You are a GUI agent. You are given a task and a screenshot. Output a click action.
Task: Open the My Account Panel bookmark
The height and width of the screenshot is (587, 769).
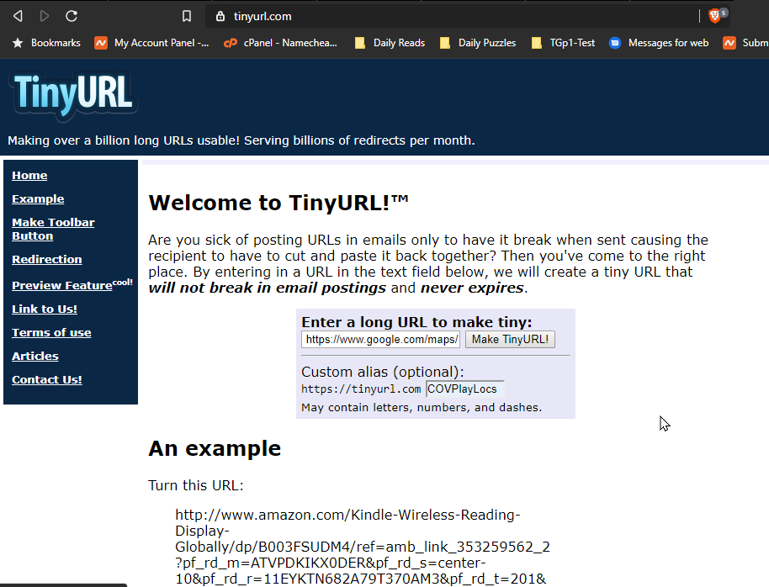tap(151, 43)
